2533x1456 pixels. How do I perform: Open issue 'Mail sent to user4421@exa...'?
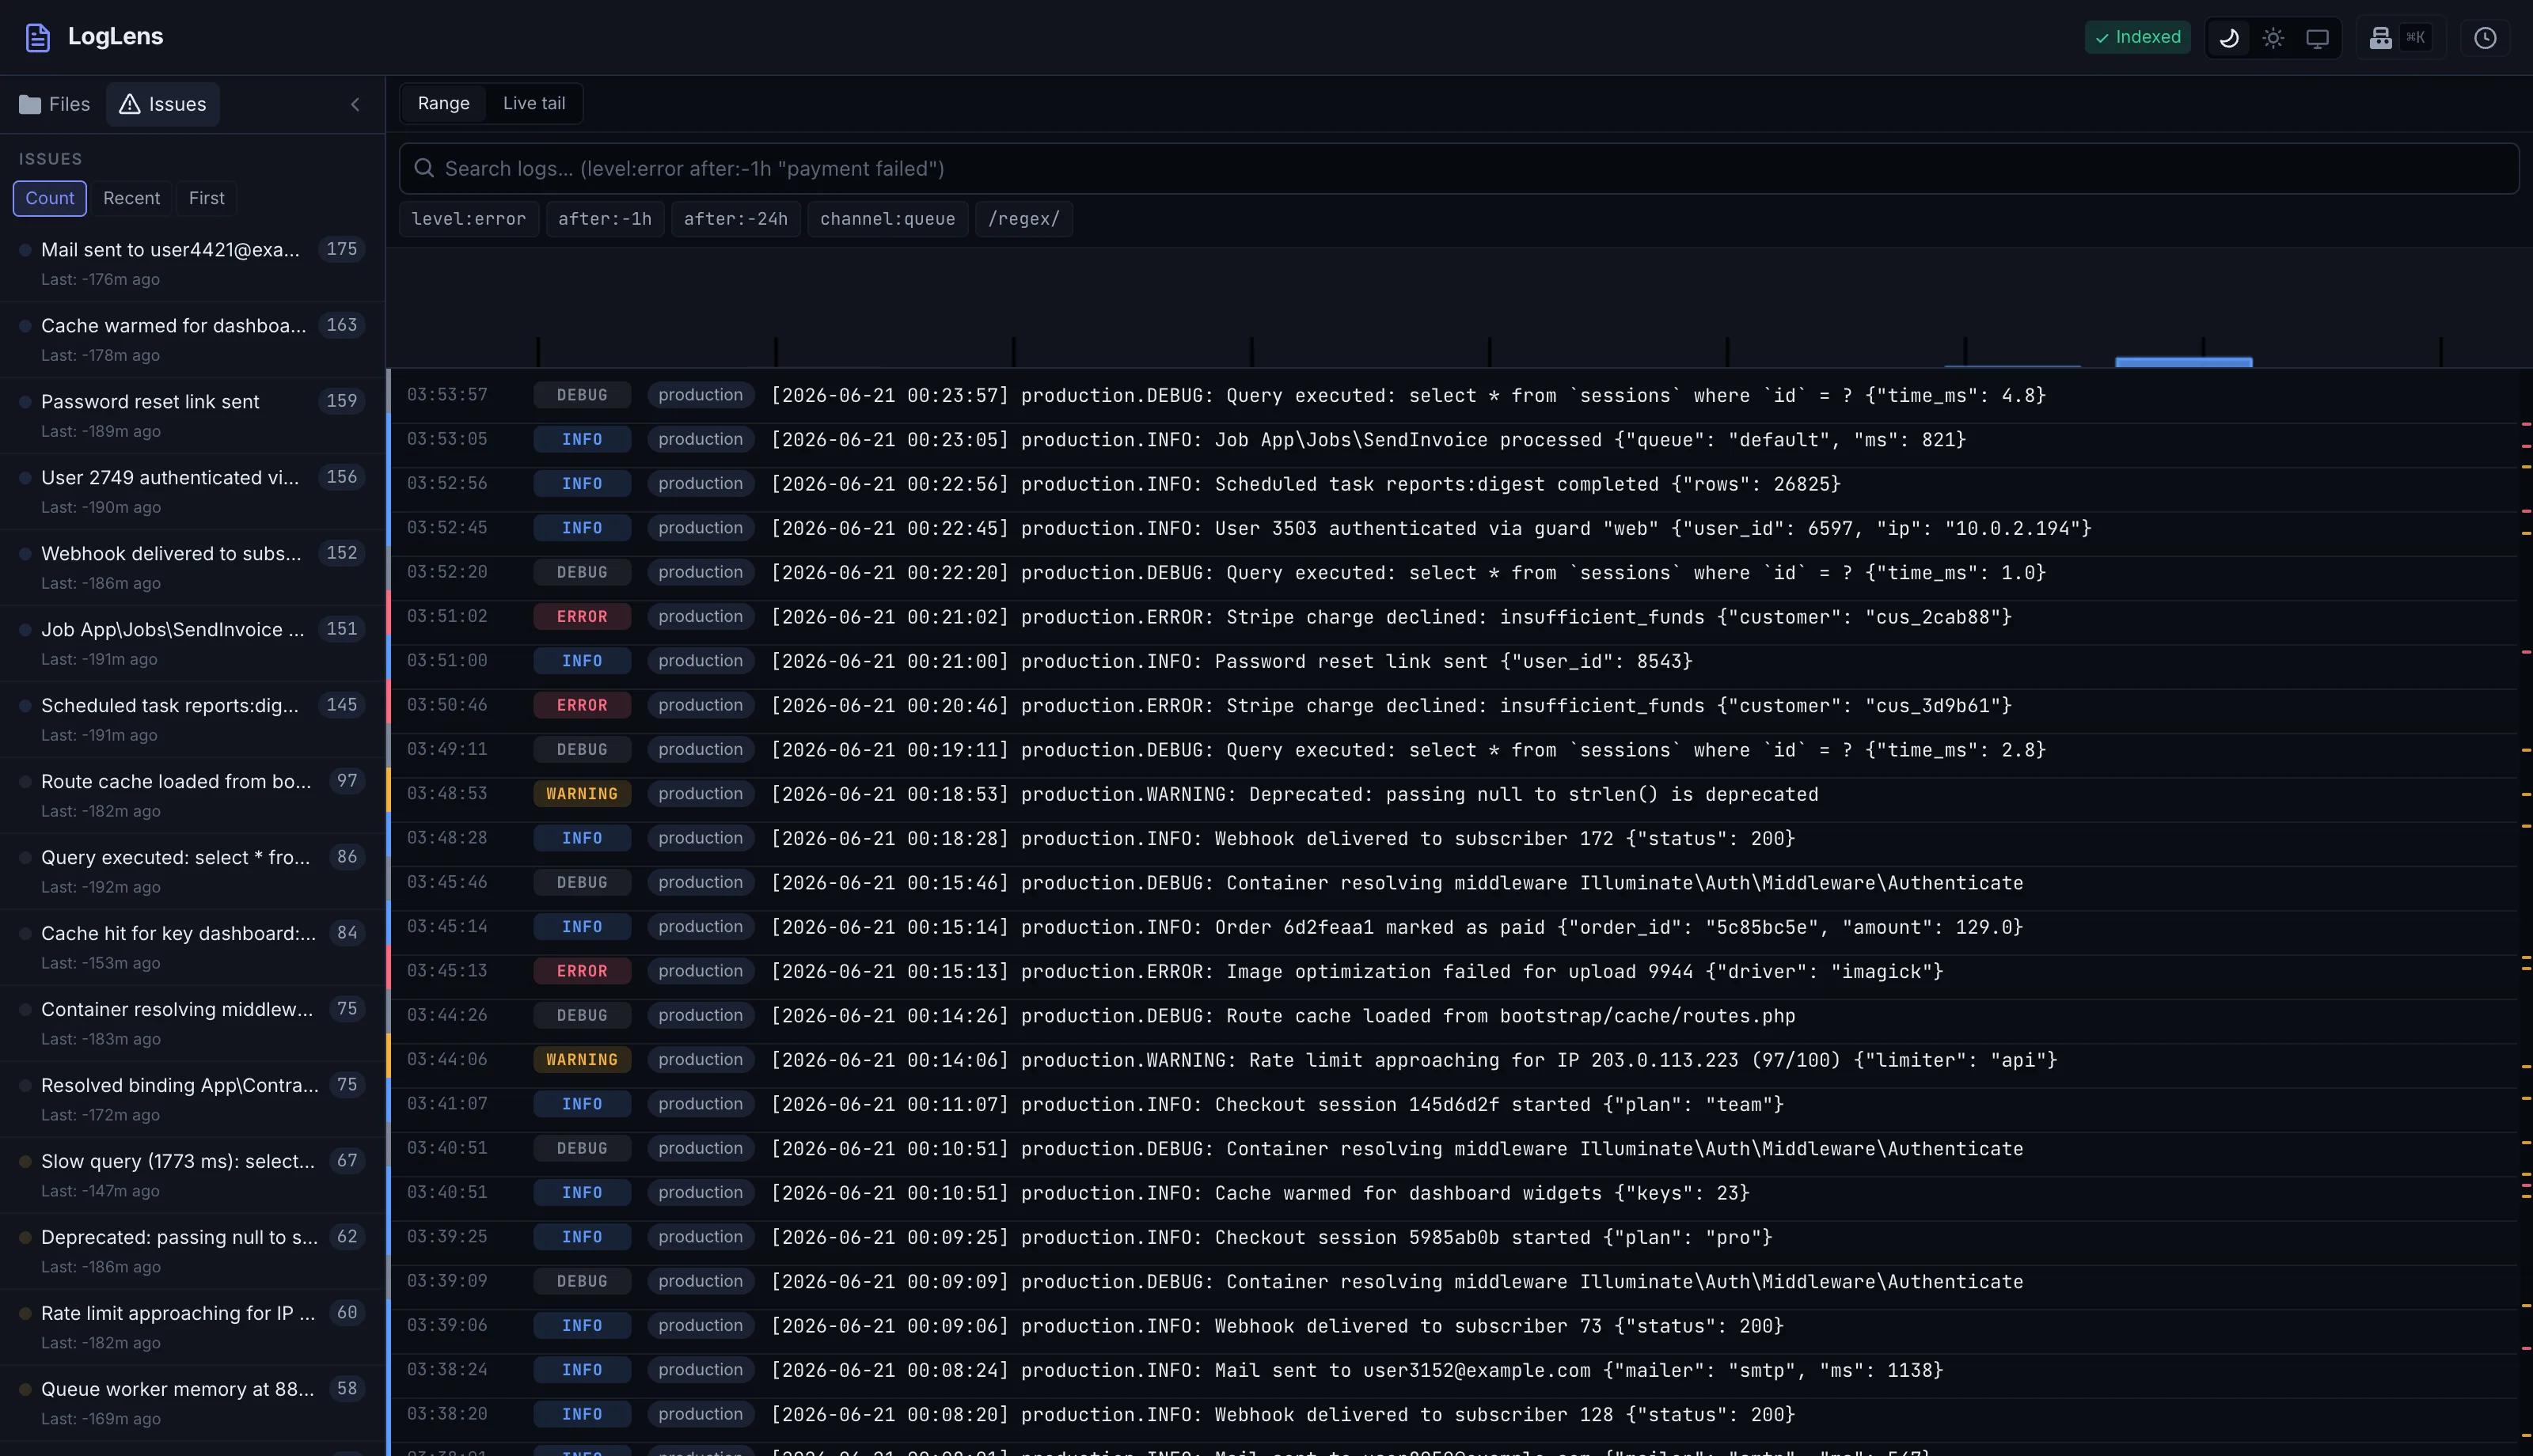click(192, 263)
